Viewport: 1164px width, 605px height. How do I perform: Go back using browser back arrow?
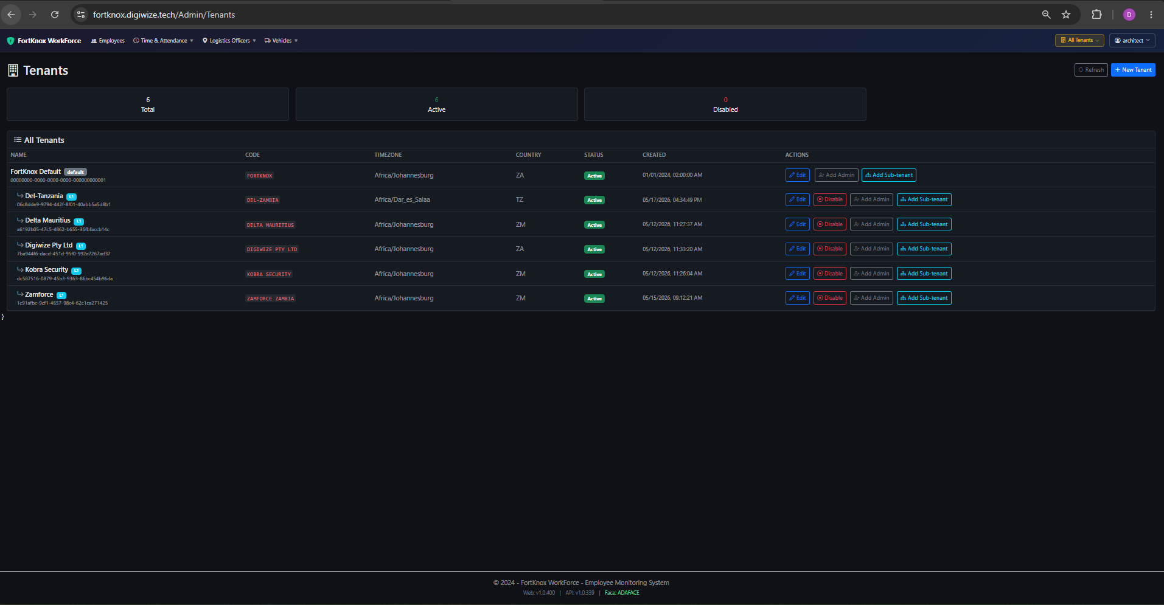coord(11,15)
